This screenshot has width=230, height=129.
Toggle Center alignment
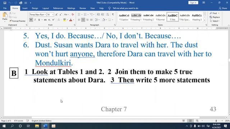(x=83, y=20)
